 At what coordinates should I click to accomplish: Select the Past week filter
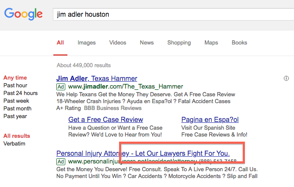tap(16, 101)
